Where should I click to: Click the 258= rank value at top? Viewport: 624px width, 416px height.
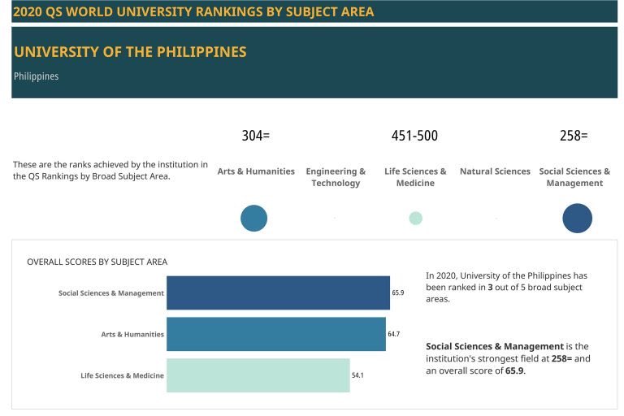574,136
